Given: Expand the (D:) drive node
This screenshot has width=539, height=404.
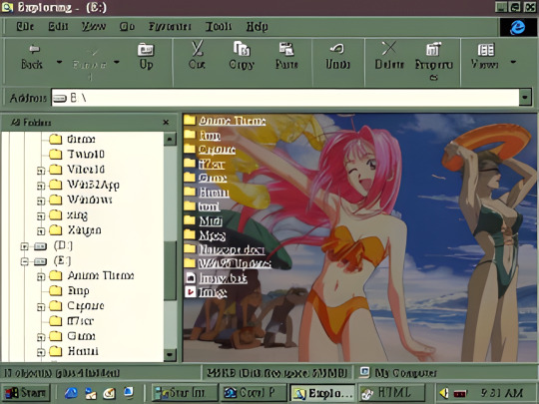Looking at the screenshot, I should (x=24, y=246).
